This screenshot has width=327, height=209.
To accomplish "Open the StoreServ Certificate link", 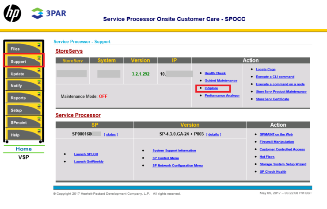I will point(272,99).
